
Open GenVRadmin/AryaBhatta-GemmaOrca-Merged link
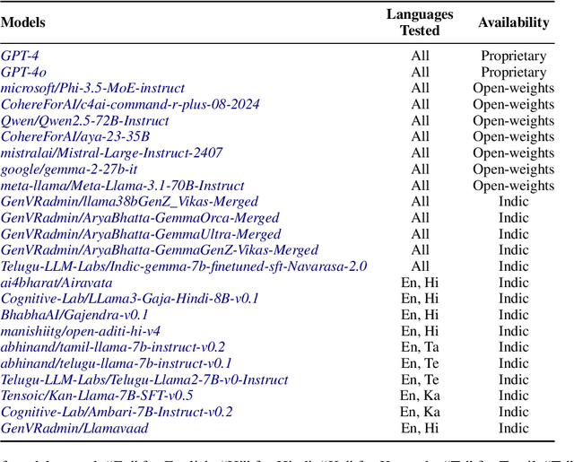pyautogui.click(x=140, y=218)
